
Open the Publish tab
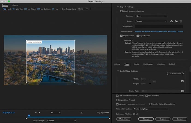(172, 64)
